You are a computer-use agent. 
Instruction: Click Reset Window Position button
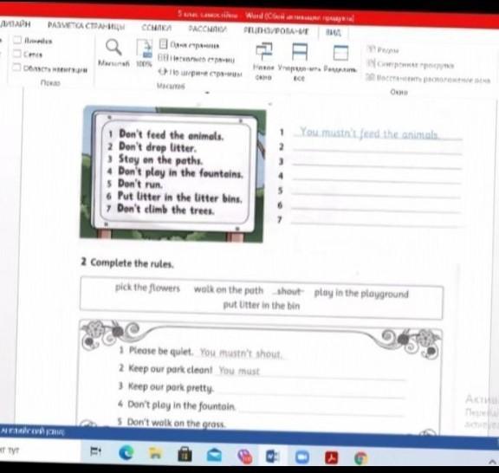(428, 79)
